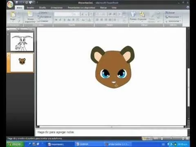Viewport: 196px width, 147px height.
Task: Center text in paragraph group
Action: coord(102,20)
